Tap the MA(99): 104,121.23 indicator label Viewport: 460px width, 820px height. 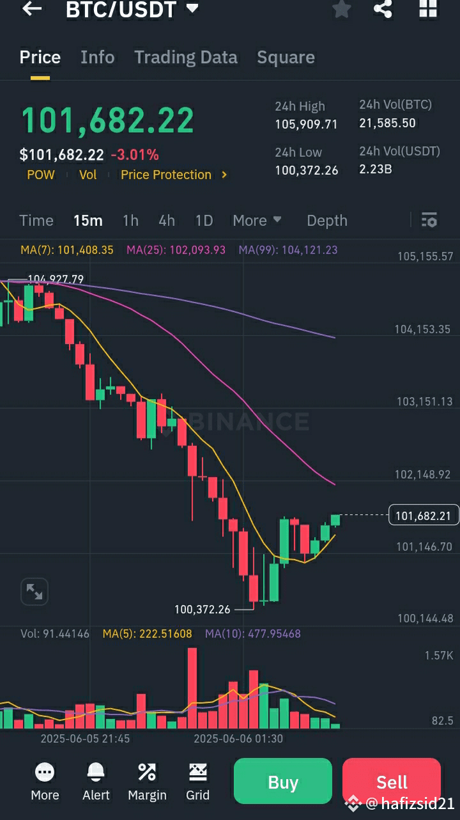[288, 250]
